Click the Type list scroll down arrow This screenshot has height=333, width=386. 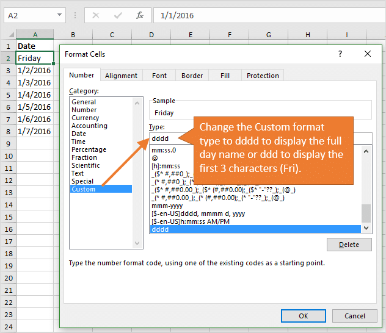(x=366, y=228)
